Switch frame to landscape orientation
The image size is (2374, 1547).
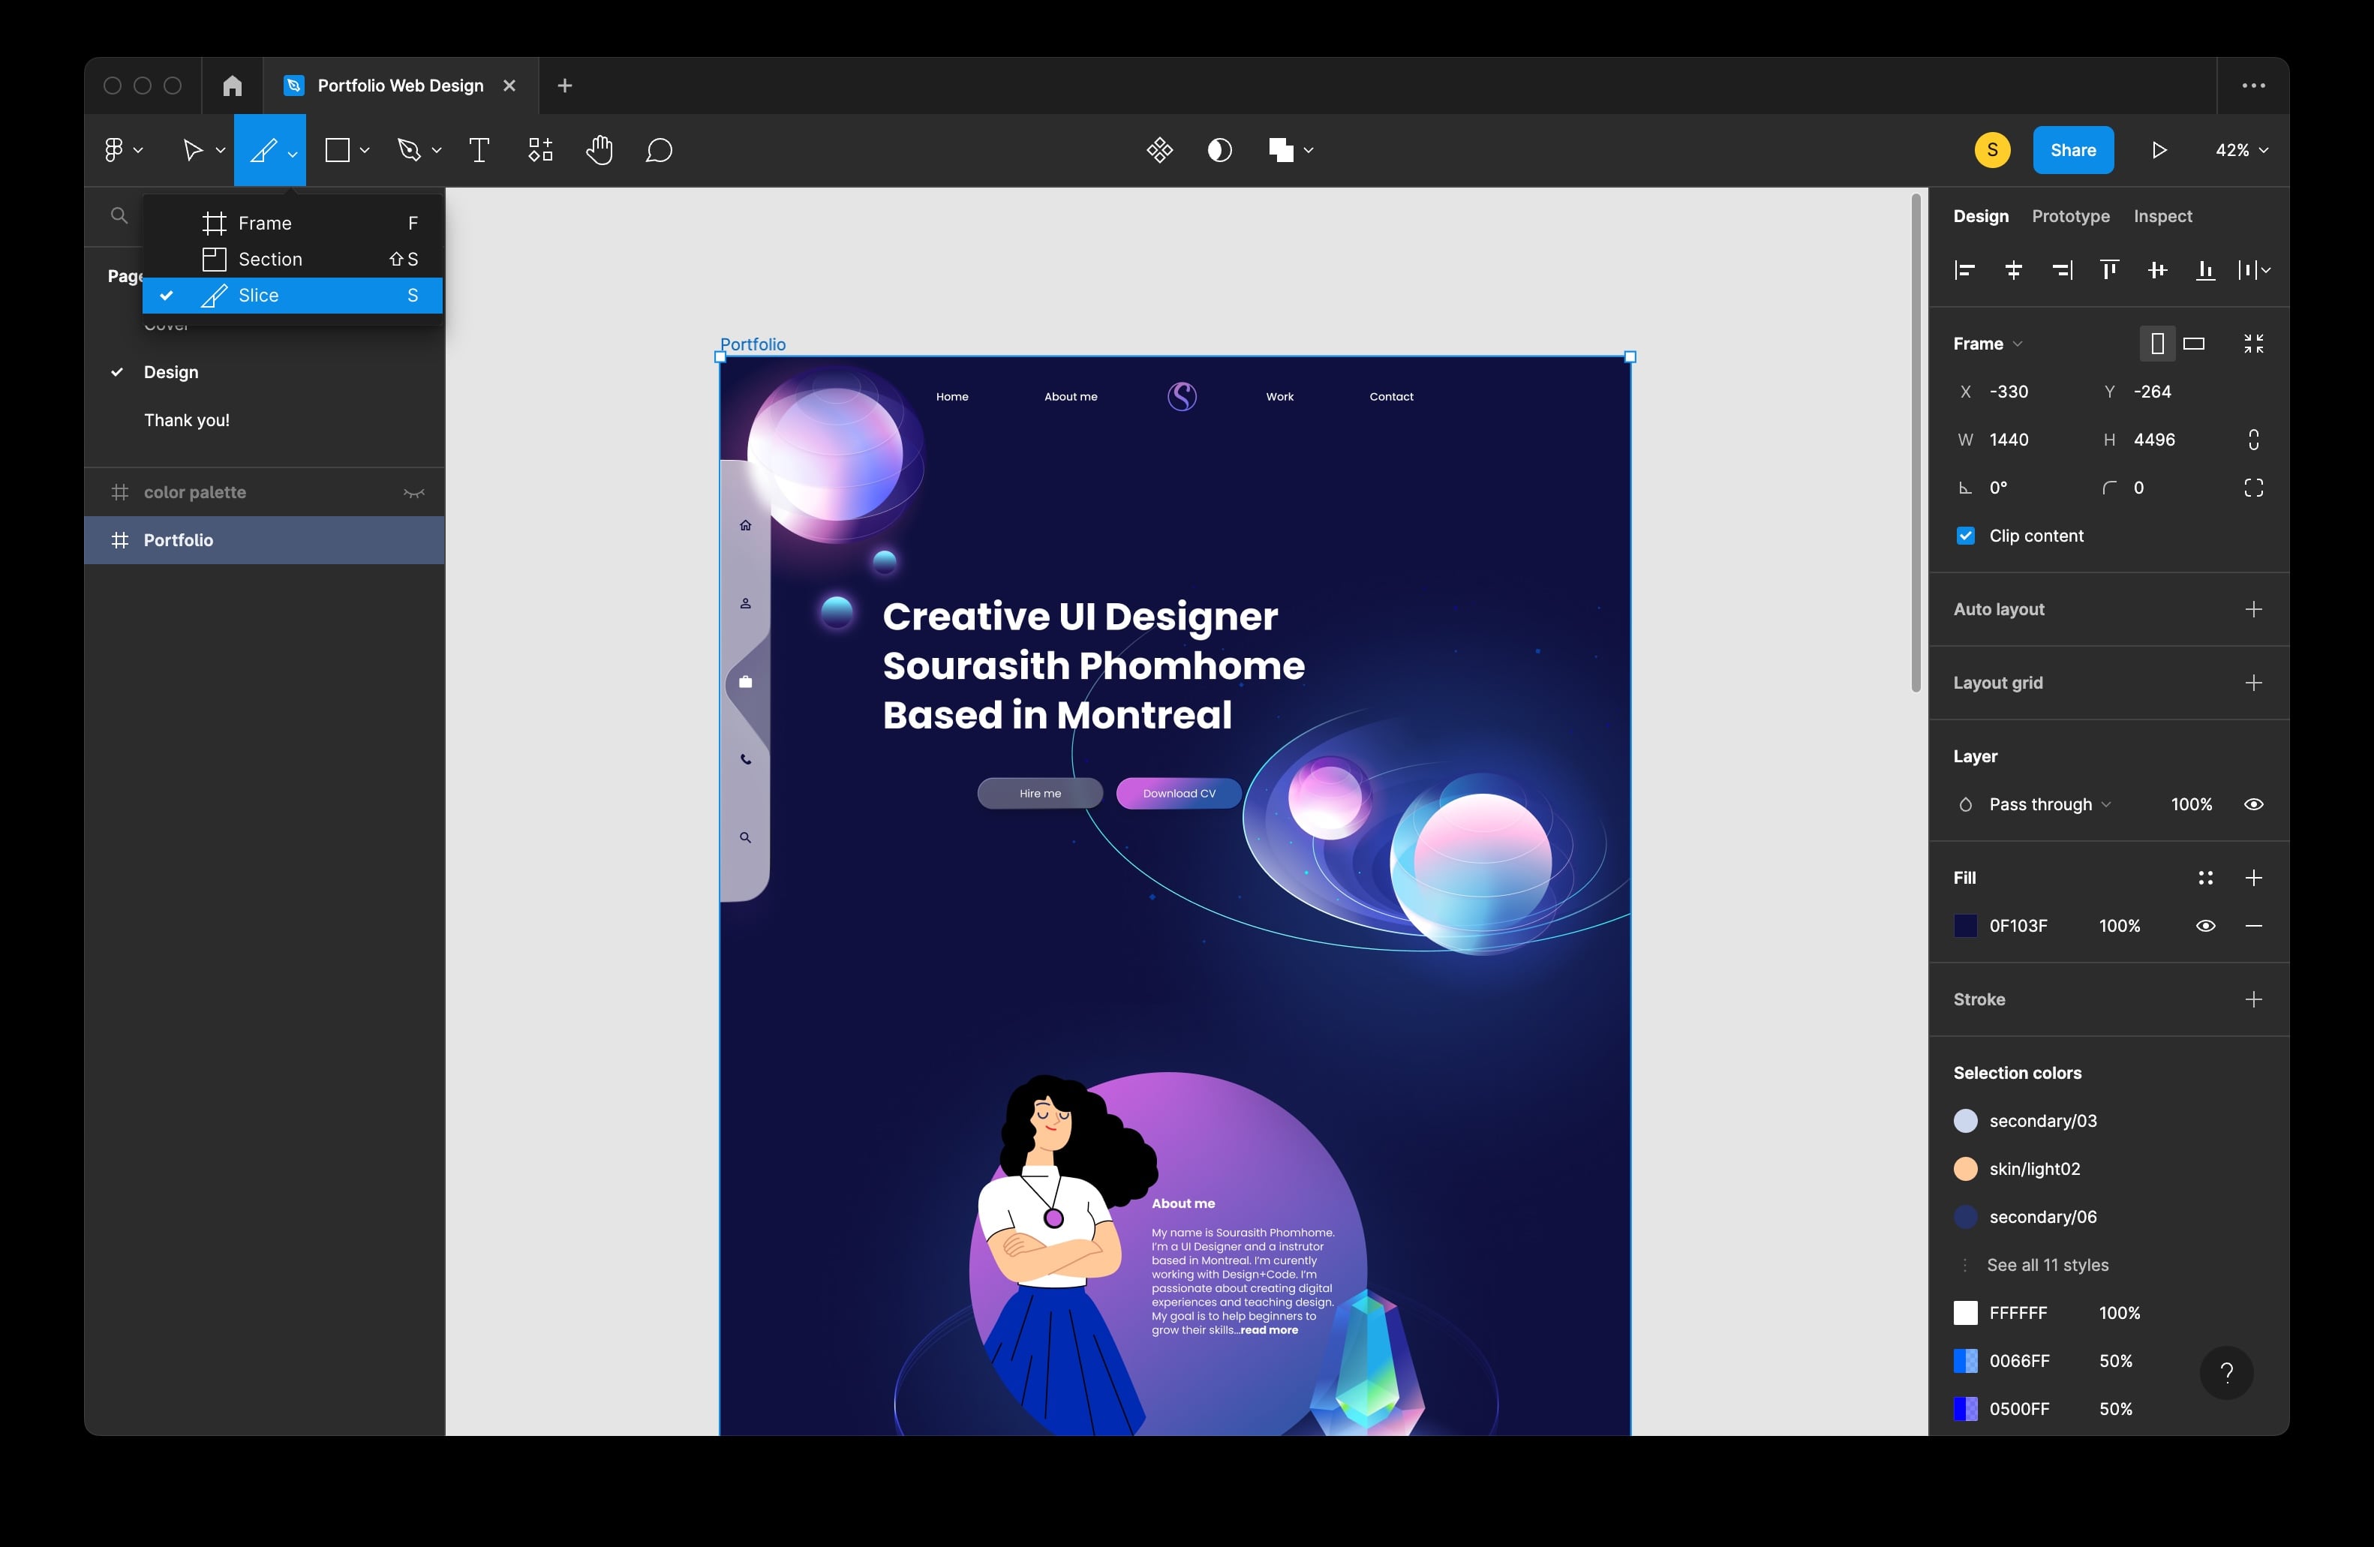click(x=2193, y=343)
